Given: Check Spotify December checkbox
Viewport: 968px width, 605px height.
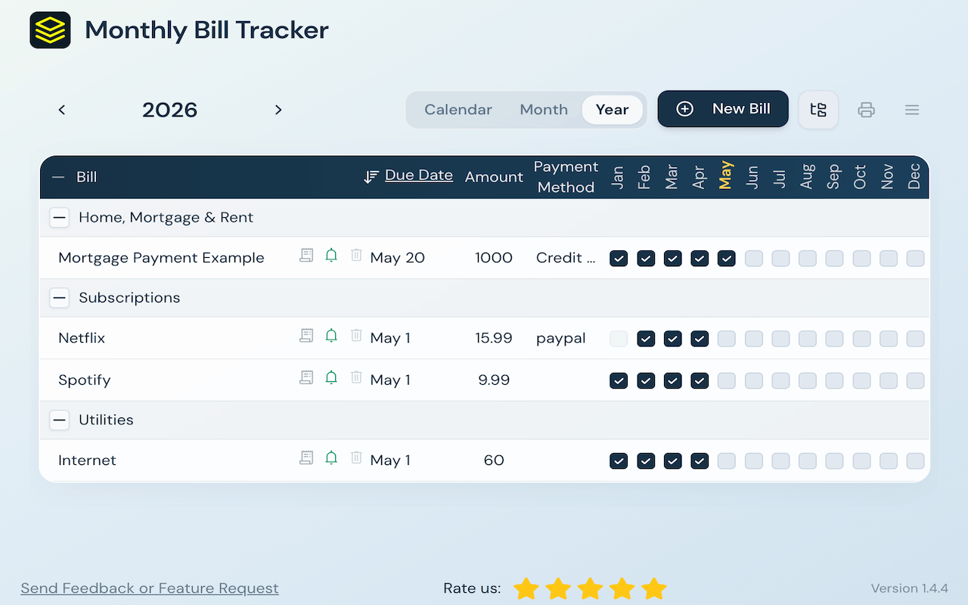Looking at the screenshot, I should click(915, 380).
